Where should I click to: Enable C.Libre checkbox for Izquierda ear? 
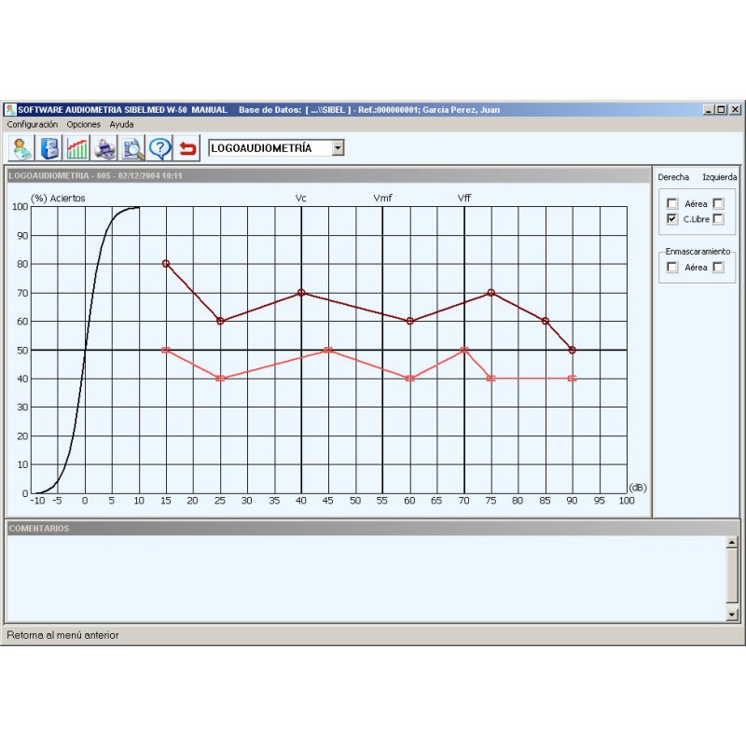point(718,219)
